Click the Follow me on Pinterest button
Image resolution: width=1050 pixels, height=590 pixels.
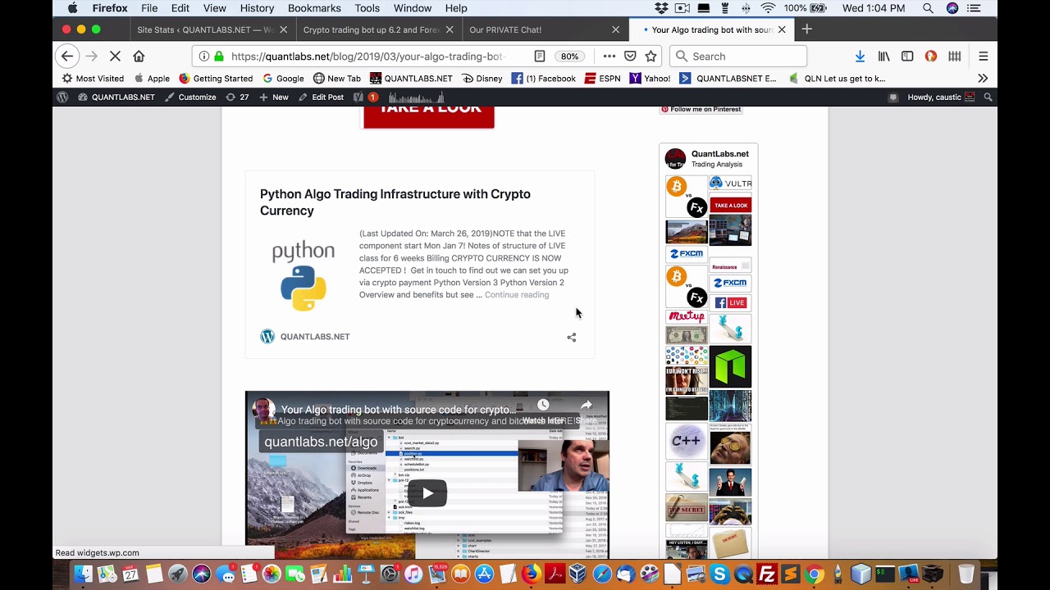pyautogui.click(x=701, y=109)
